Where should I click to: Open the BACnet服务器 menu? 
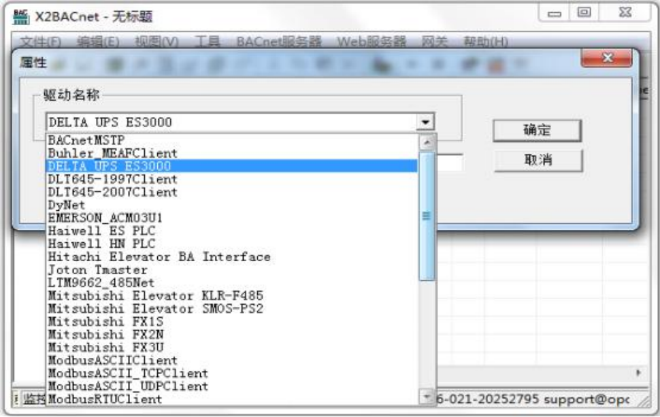(279, 41)
